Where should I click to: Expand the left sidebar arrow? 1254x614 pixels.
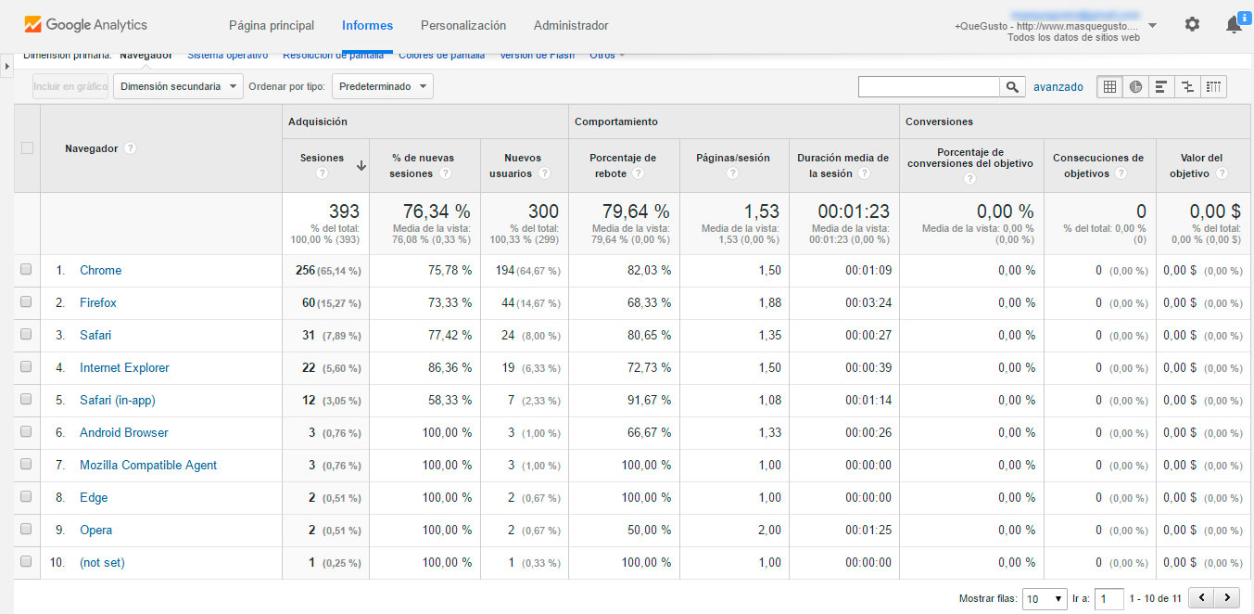coord(7,67)
